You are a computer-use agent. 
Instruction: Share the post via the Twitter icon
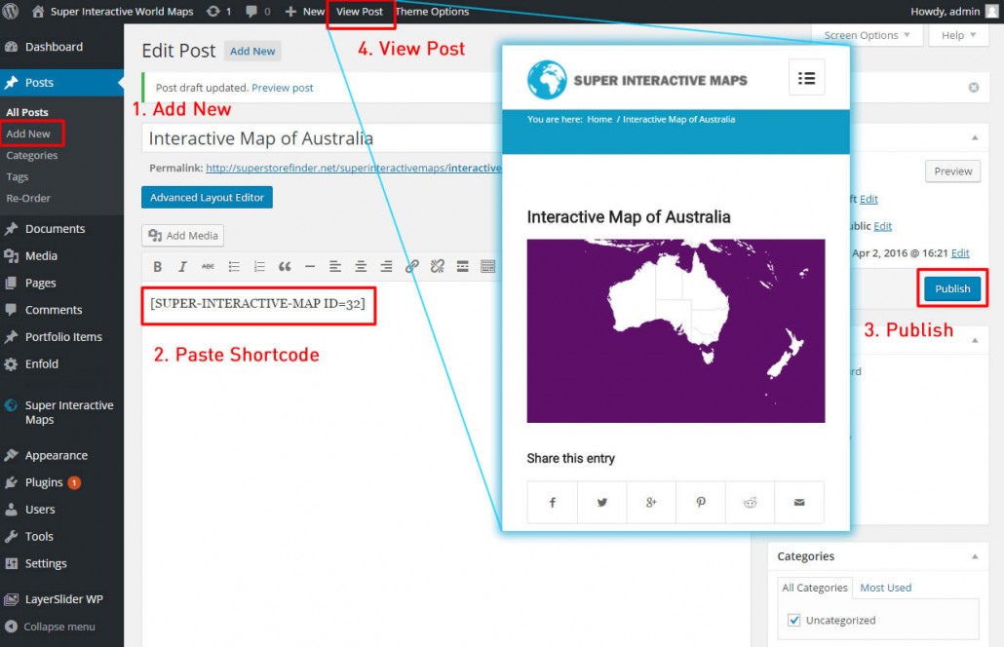point(602,502)
